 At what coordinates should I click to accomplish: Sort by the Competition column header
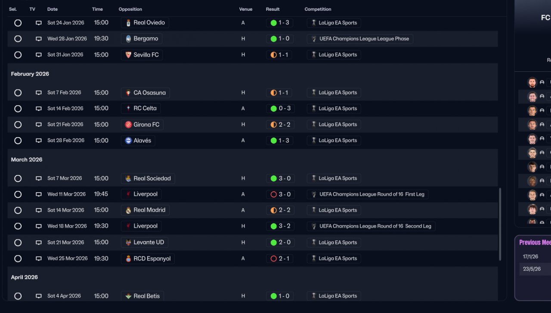pyautogui.click(x=318, y=9)
